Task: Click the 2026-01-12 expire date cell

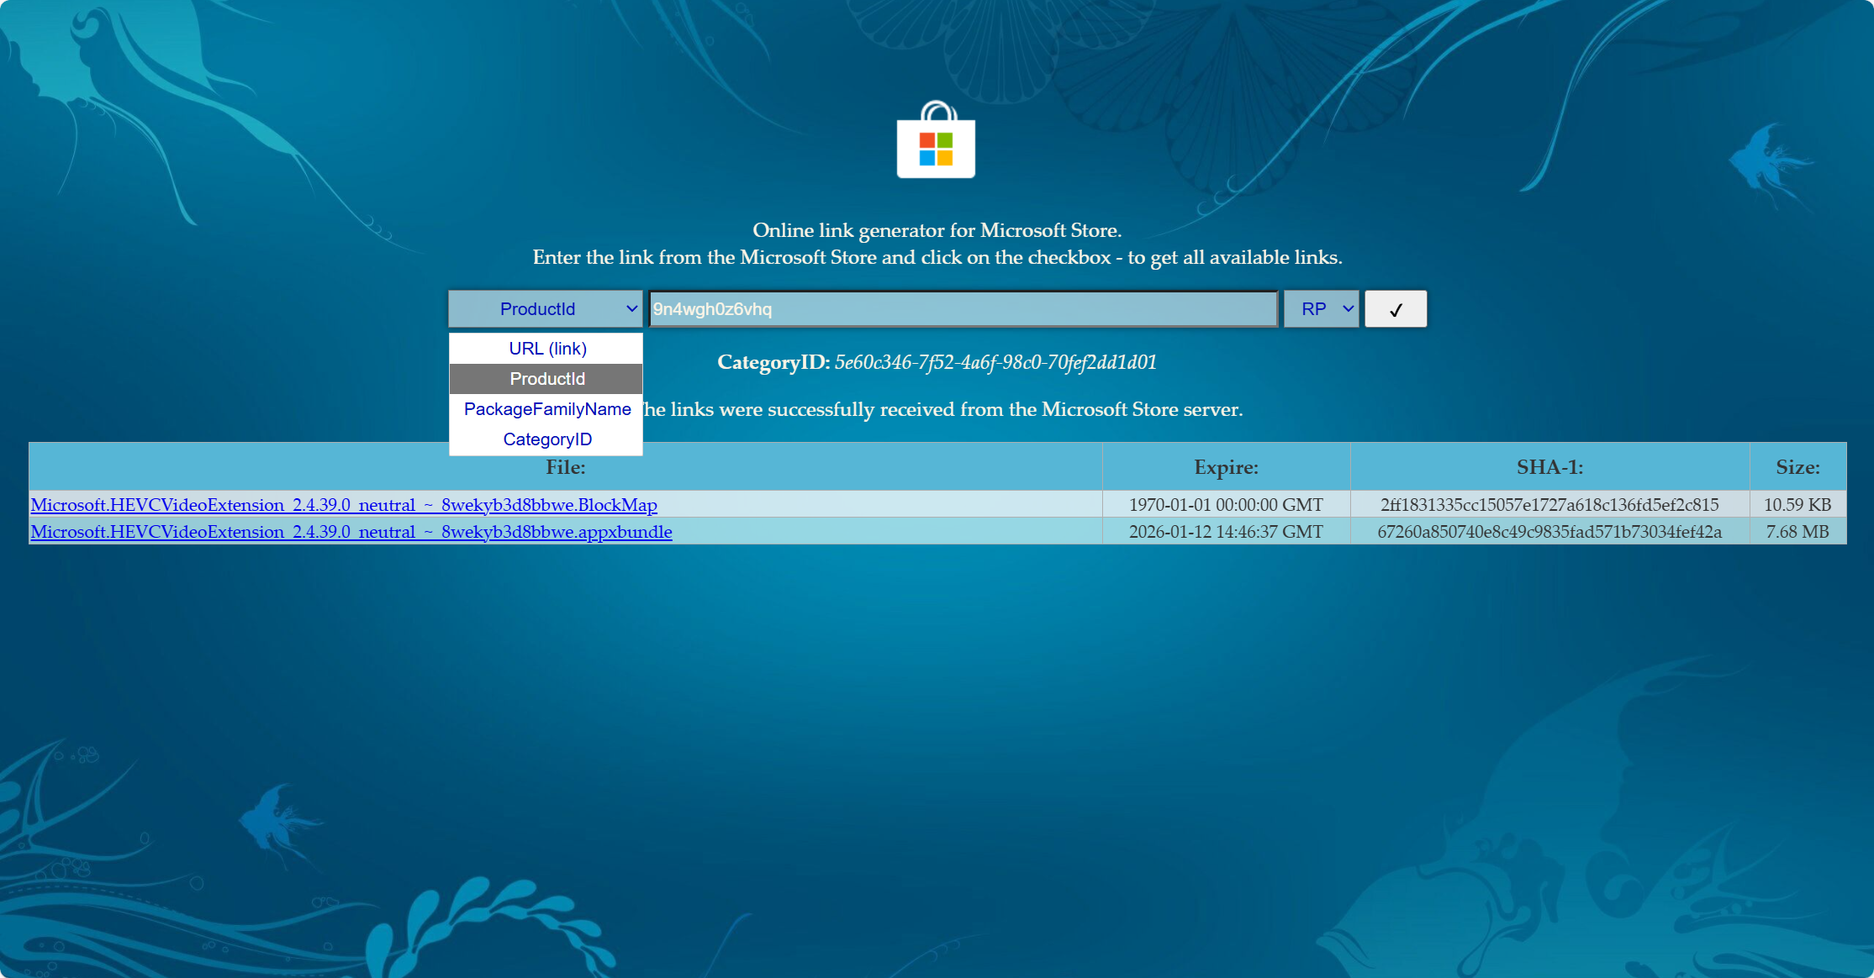Action: point(1226,532)
